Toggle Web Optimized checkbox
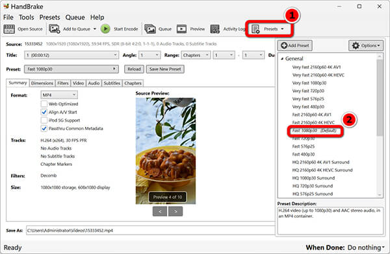The image size is (390, 254). [x=44, y=104]
